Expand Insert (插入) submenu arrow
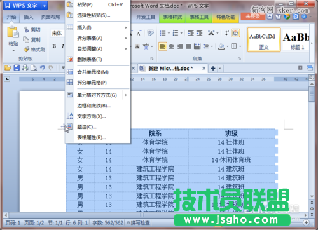Screen dimensions: 318x230 click(126, 28)
